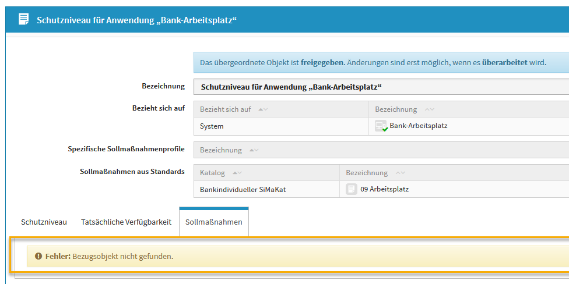Sort Bezeichnung column beside Katalog
The image size is (569, 284).
400,173
